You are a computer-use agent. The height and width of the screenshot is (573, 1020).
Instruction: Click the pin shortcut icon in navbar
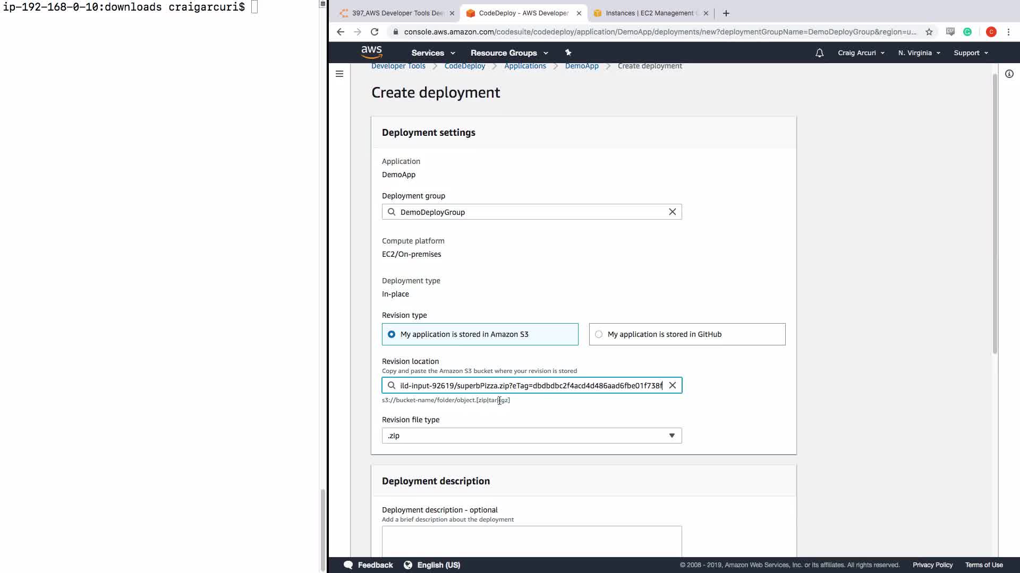568,53
